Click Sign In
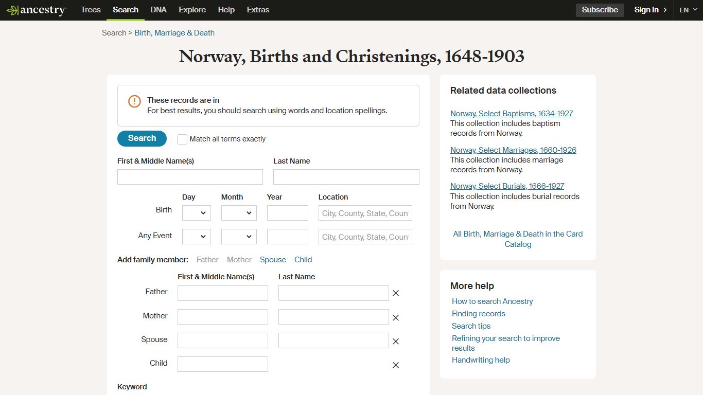 [651, 10]
